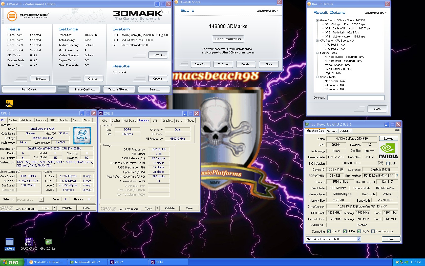This screenshot has height=266, width=425.
Task: Click the Select button under Tests
Action: click(x=39, y=79)
